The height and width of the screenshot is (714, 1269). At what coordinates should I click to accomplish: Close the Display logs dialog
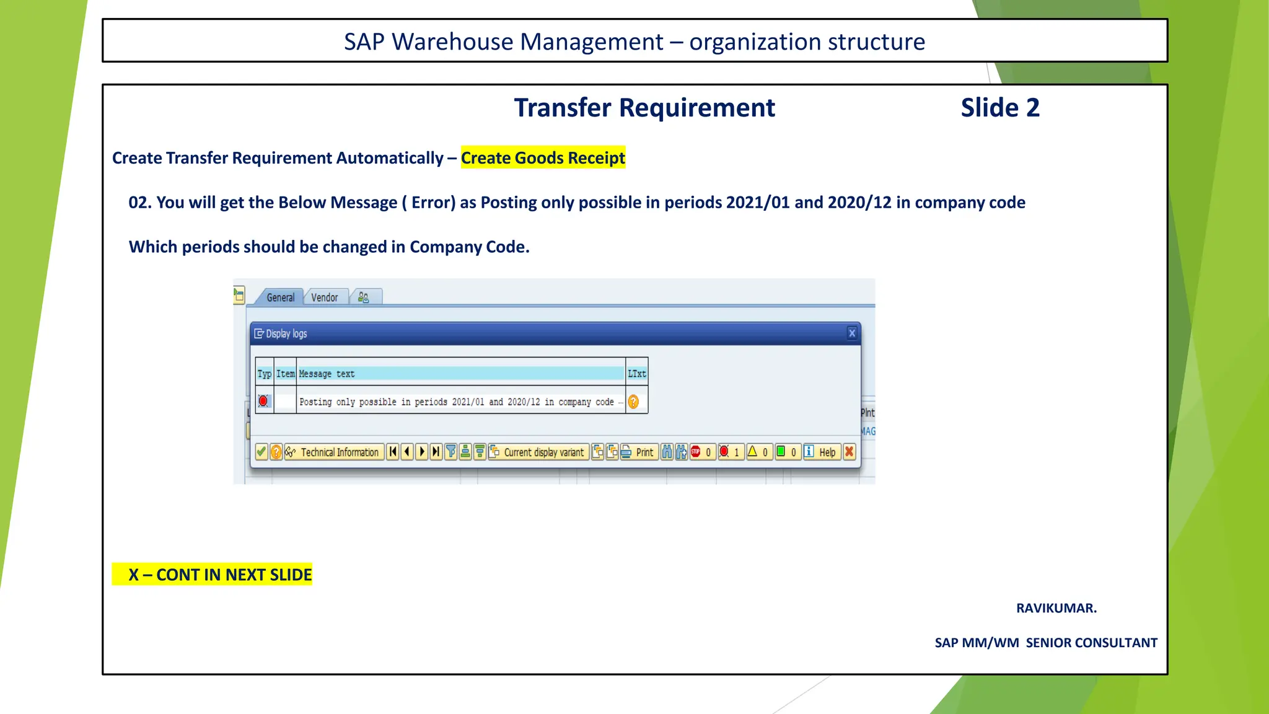[x=852, y=333]
